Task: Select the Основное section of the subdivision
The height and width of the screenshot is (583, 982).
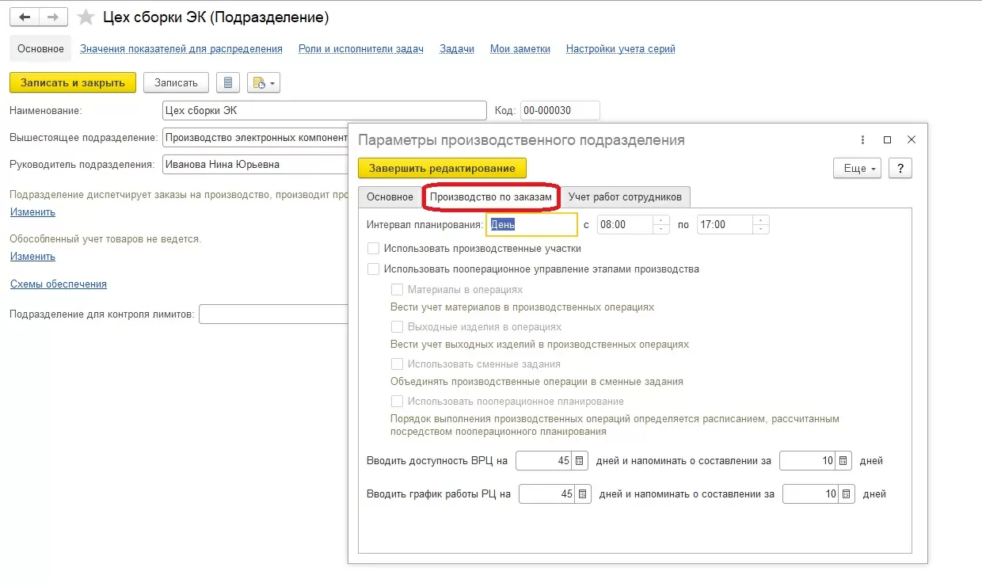Action: coord(40,48)
